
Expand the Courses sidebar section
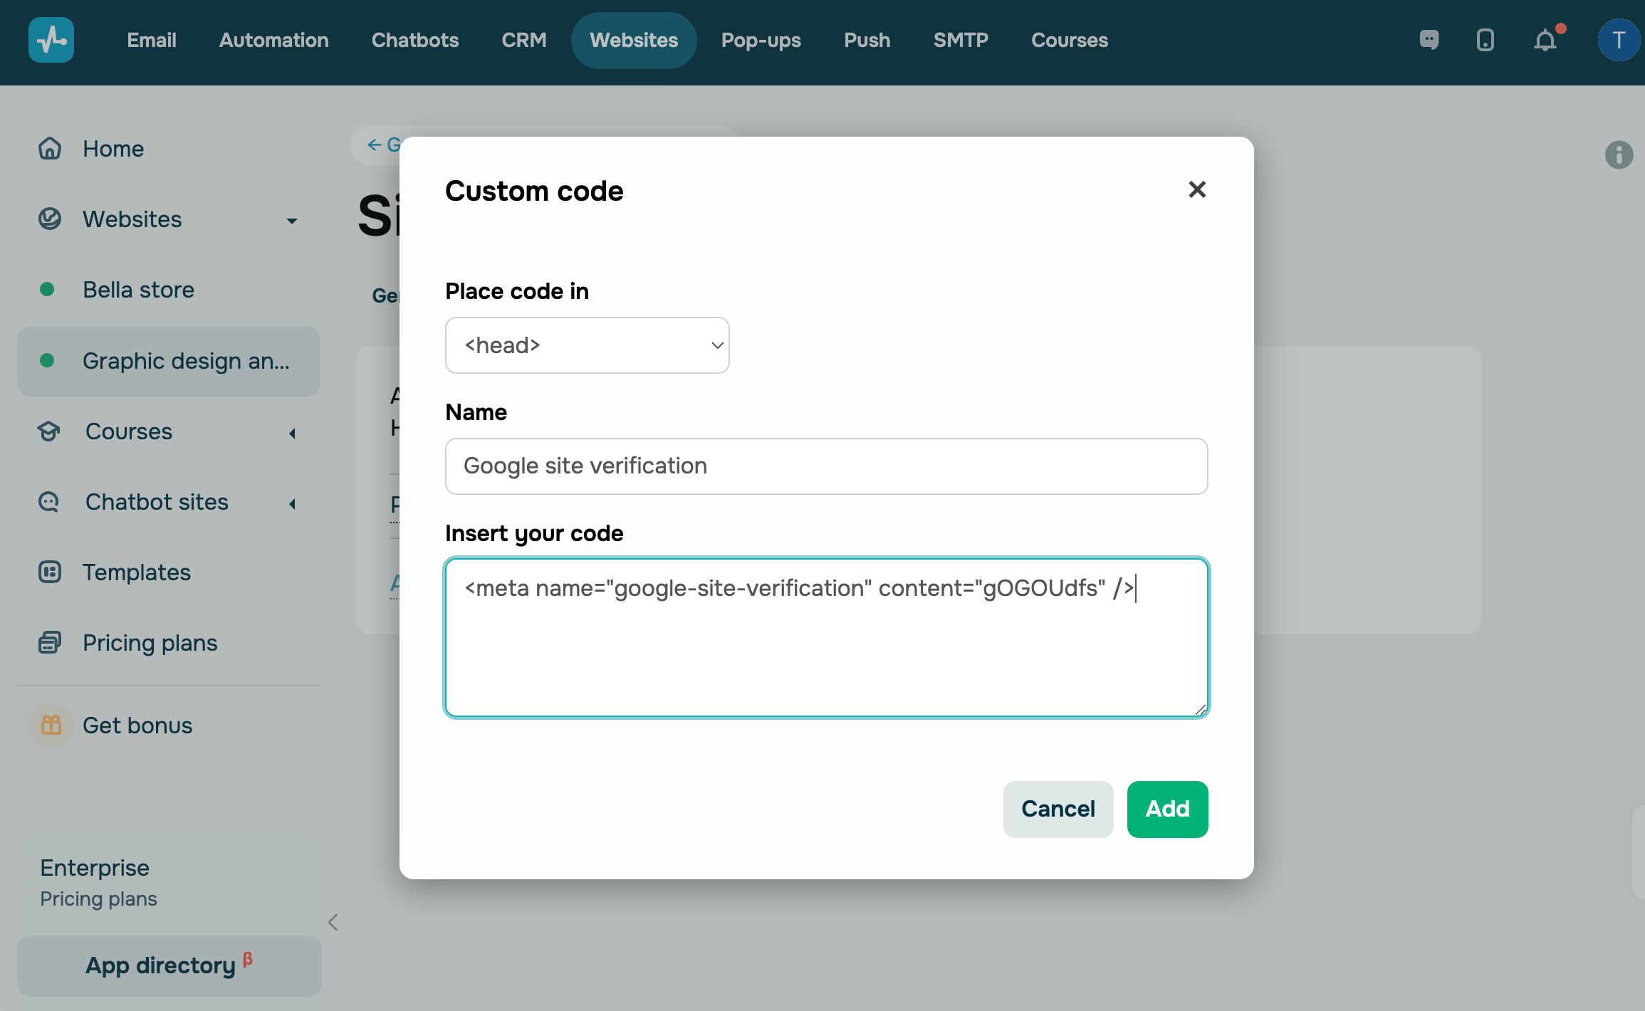tap(291, 433)
